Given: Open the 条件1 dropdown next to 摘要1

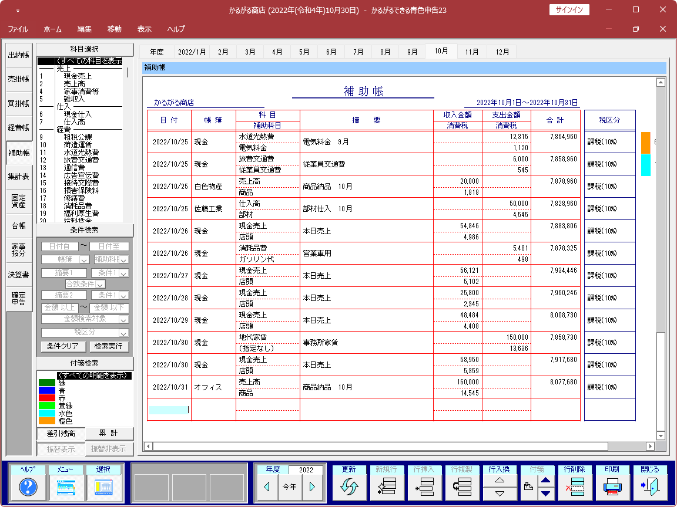Looking at the screenshot, I should (124, 273).
